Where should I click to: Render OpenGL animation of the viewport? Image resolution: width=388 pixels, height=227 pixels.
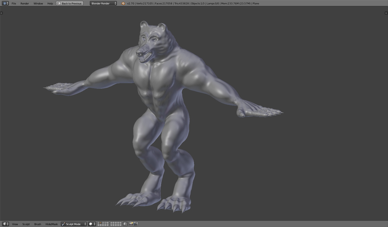[x=135, y=224]
